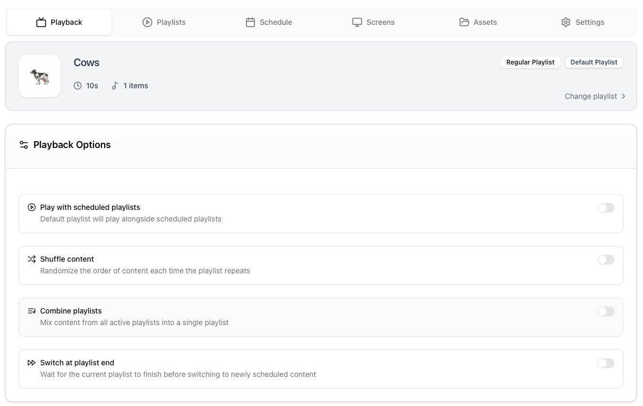Screen dimensions: 643x406
Task: Enable Switch at playlist end toggle
Action: 605,363
